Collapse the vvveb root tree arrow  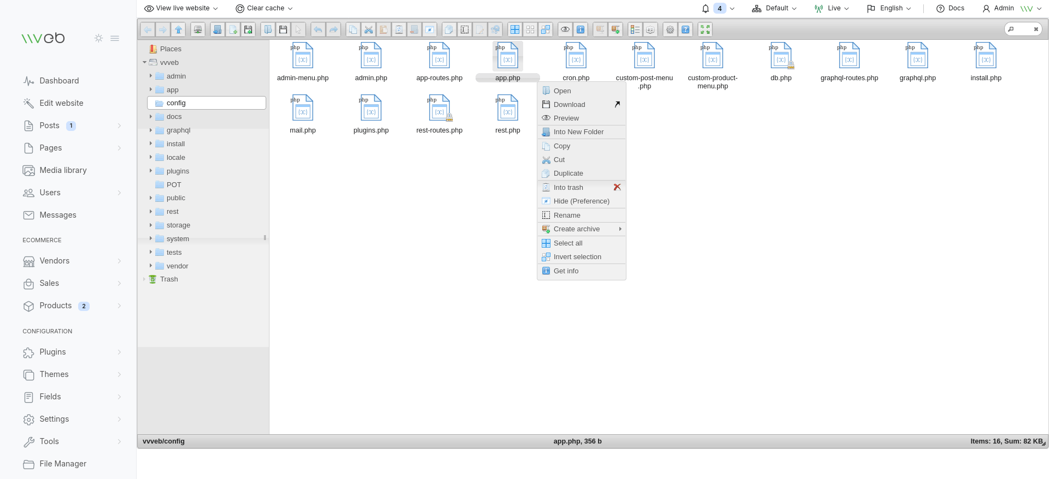(144, 62)
